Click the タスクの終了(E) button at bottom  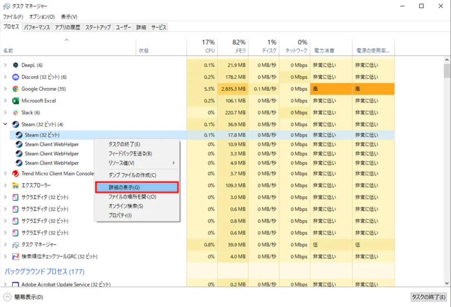tap(429, 297)
